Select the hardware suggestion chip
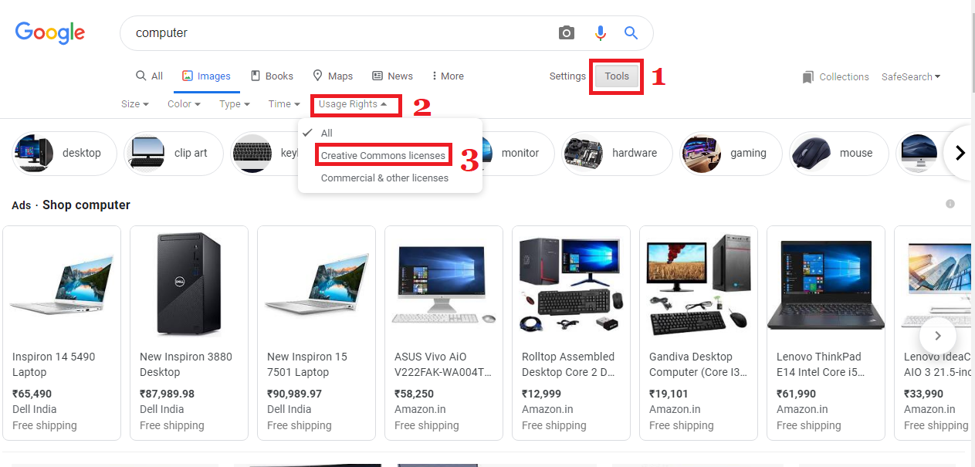Image resolution: width=975 pixels, height=467 pixels. pyautogui.click(x=617, y=153)
